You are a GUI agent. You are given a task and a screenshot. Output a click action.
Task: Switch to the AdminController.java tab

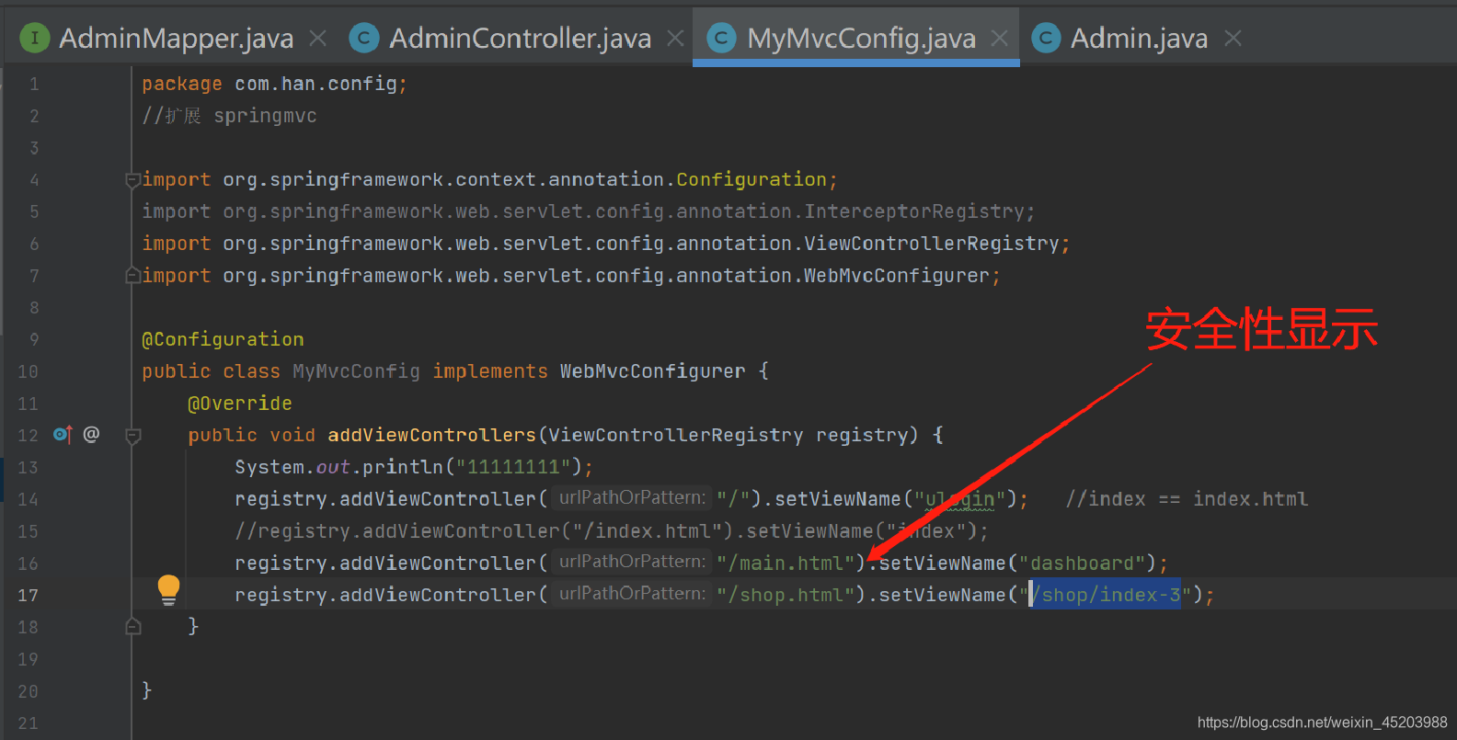(x=520, y=38)
